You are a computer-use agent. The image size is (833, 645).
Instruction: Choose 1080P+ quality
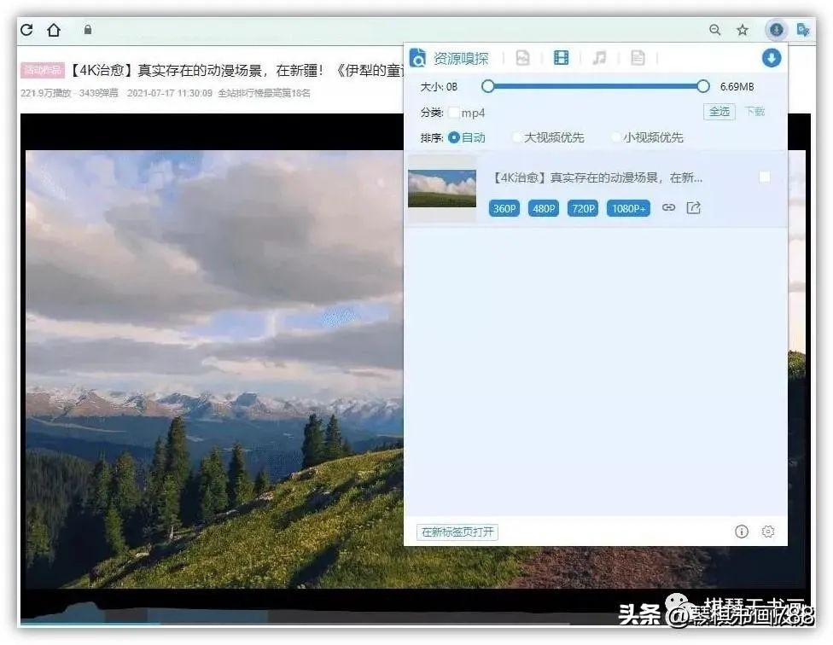coord(628,209)
